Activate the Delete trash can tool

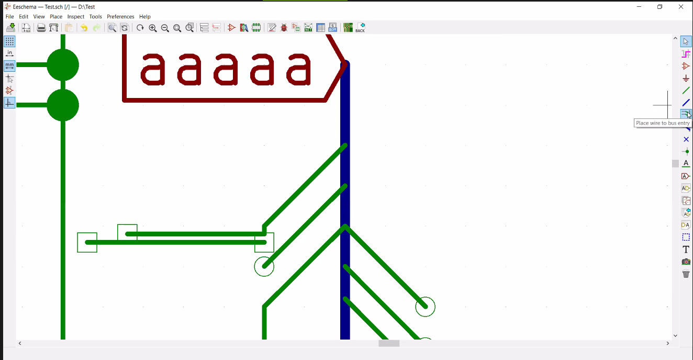[686, 274]
